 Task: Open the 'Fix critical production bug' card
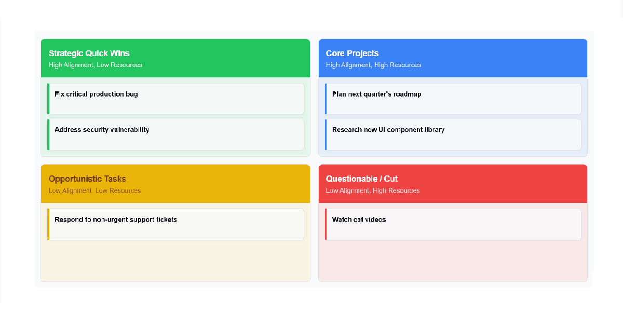pos(175,99)
